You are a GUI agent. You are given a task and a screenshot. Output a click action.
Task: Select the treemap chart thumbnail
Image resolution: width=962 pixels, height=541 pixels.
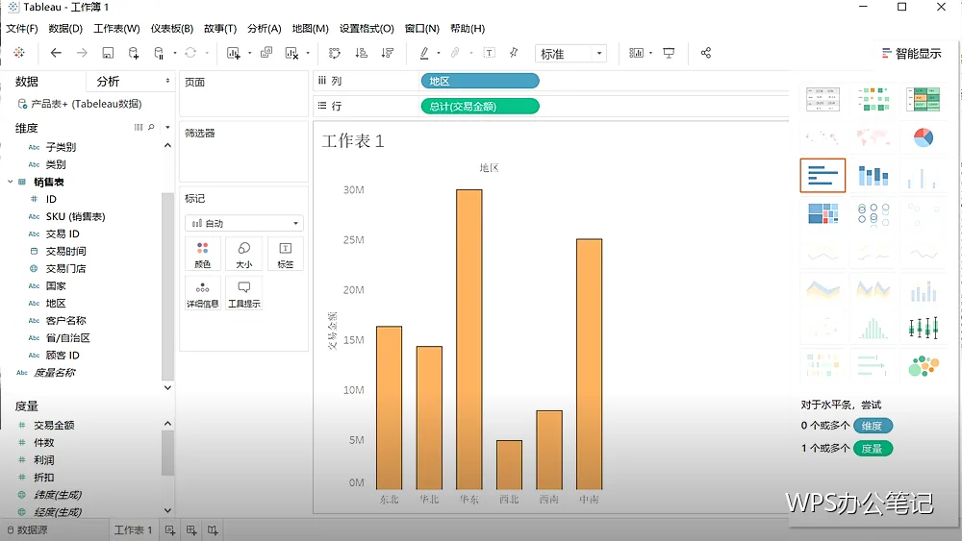click(823, 213)
